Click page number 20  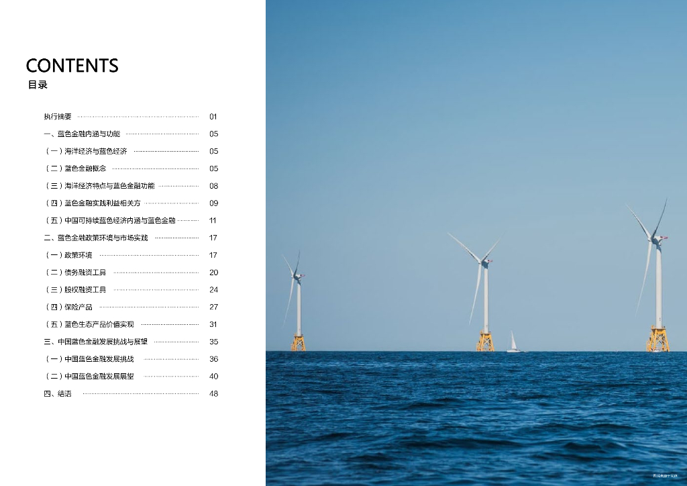point(213,272)
